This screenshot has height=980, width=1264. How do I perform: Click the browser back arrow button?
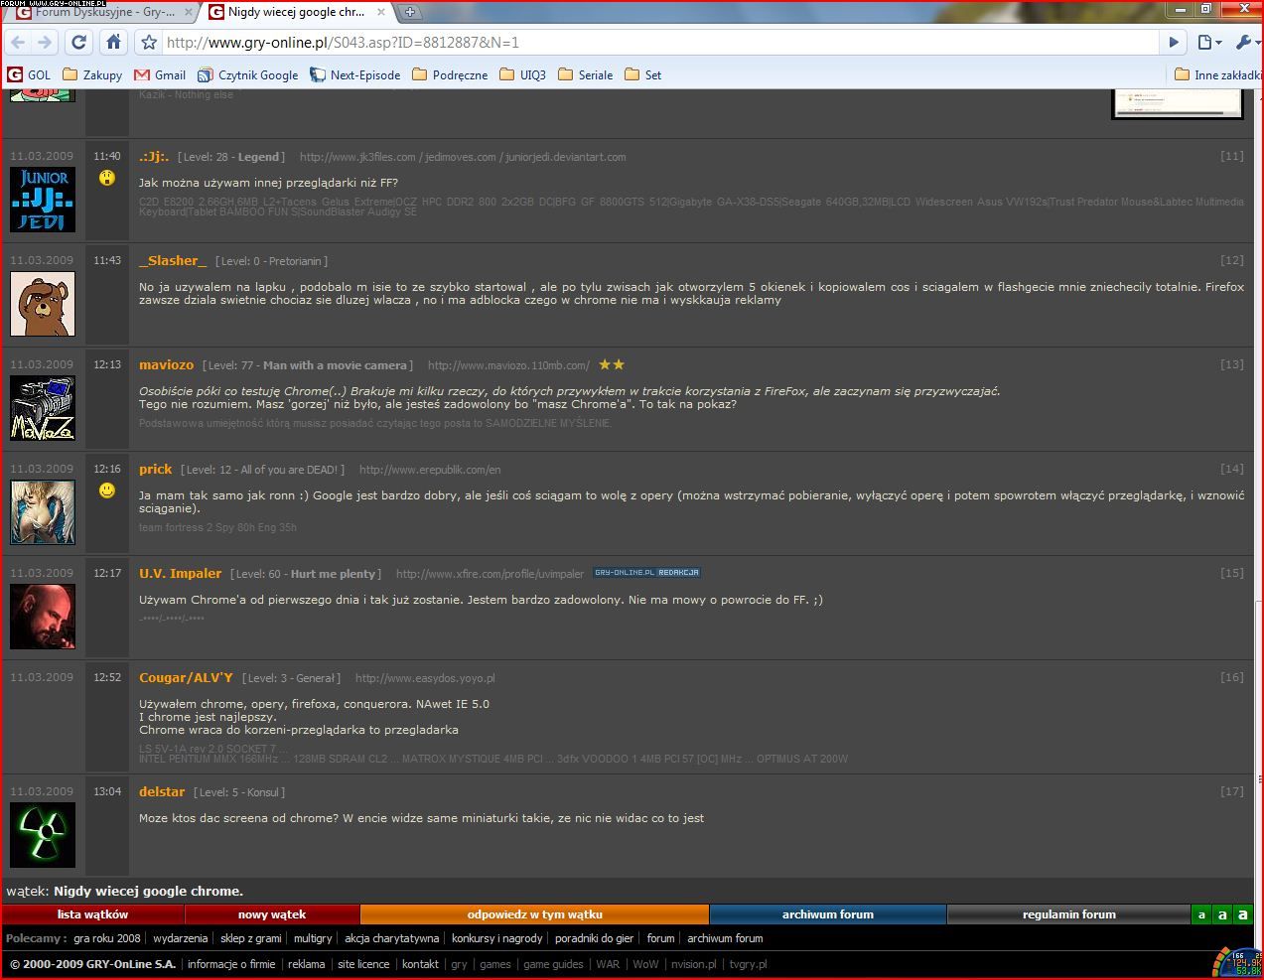click(18, 43)
